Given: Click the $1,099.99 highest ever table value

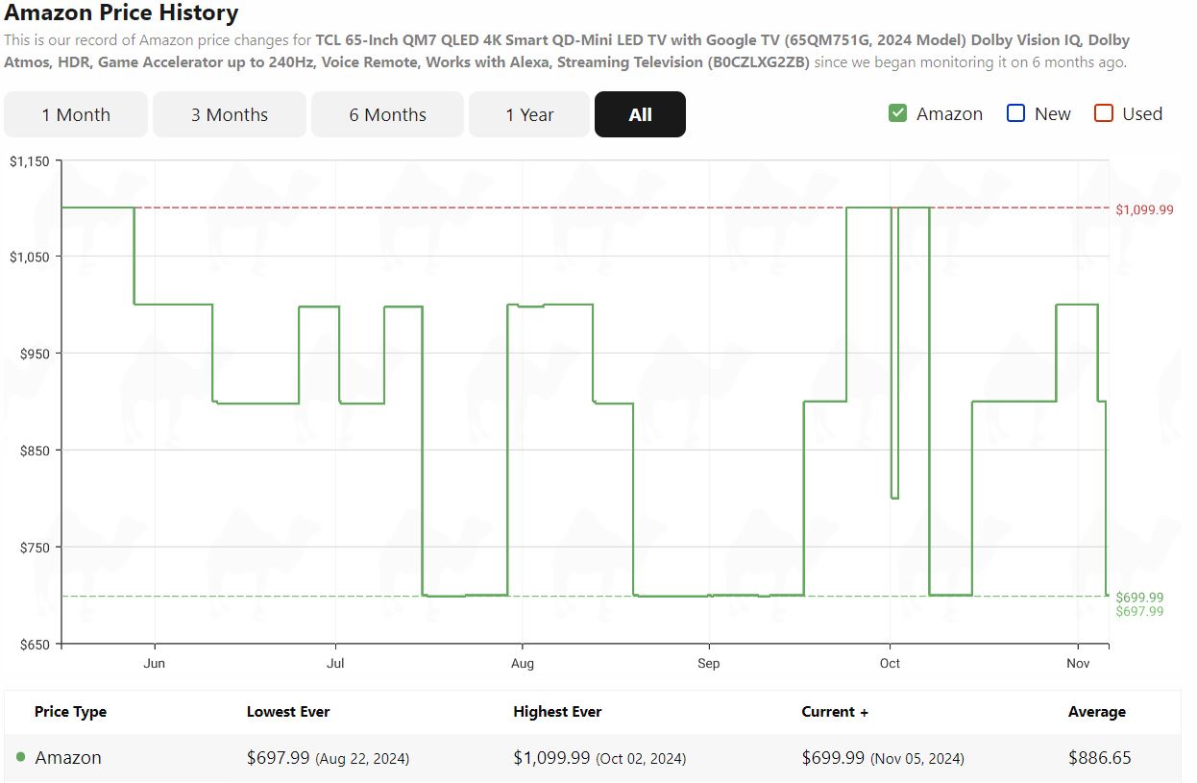Looking at the screenshot, I should pyautogui.click(x=551, y=758).
